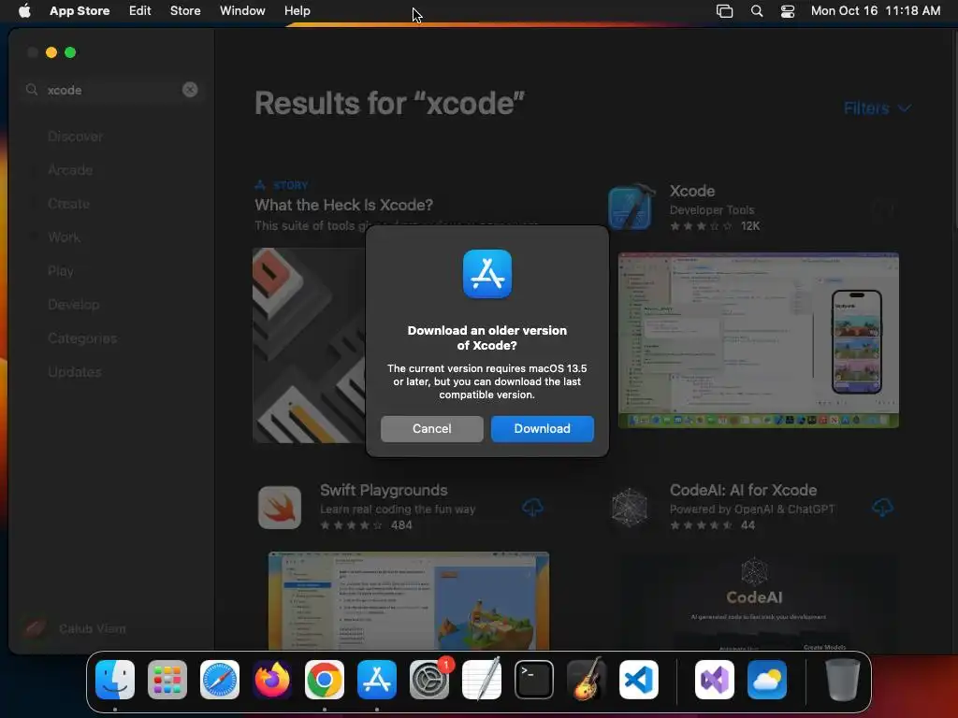Viewport: 958px width, 718px height.
Task: Open the Xcode screenshot preview
Action: point(758,340)
